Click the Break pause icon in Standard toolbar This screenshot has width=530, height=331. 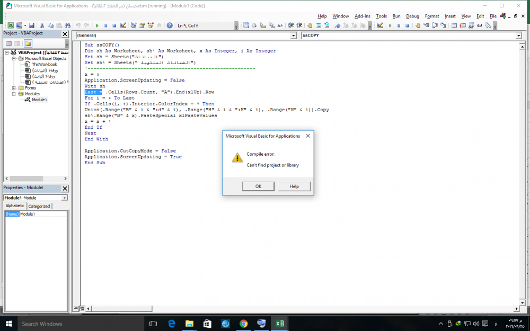click(x=106, y=25)
